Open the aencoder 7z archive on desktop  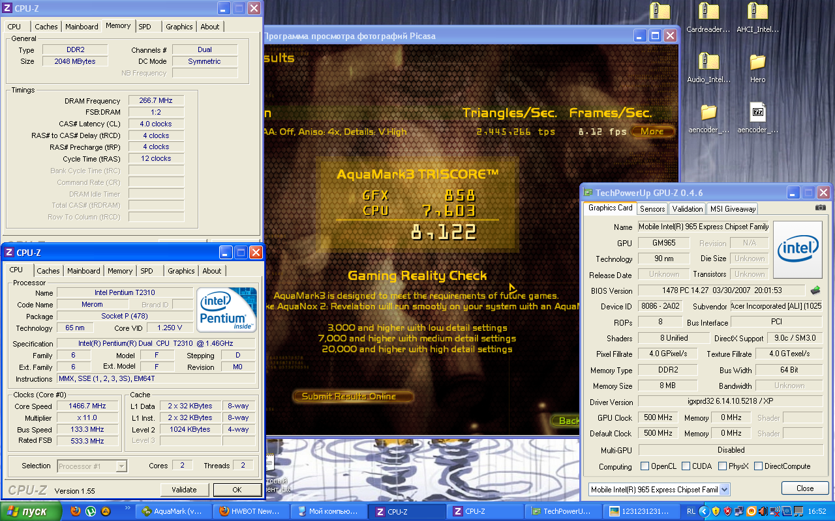[x=757, y=118]
